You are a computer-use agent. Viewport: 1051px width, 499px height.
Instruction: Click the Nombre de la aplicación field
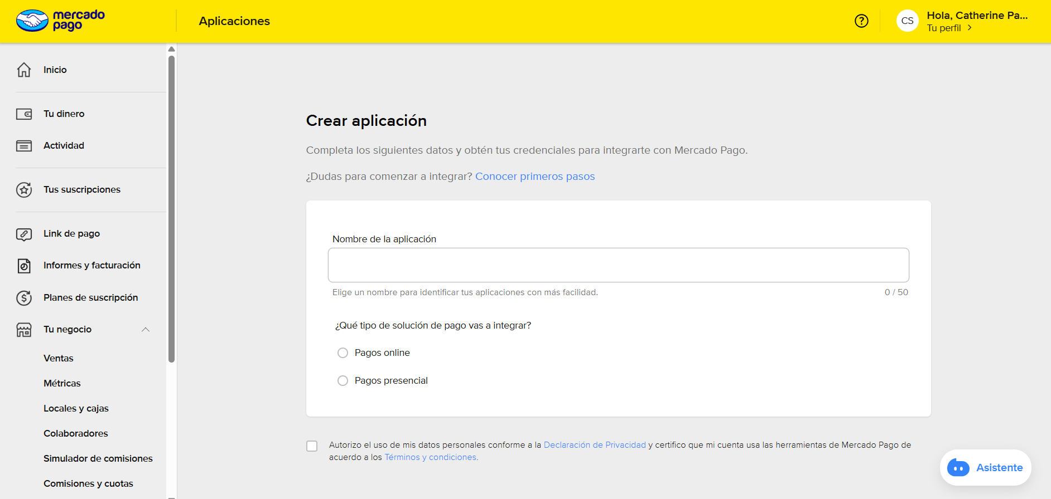pos(619,265)
